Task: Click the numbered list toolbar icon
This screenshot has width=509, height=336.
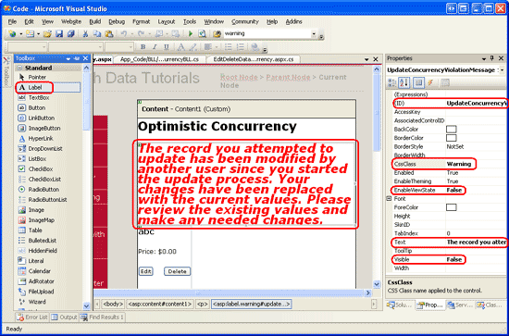Action: point(241,47)
